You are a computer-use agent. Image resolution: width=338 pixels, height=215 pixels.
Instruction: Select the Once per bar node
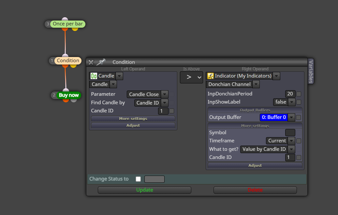click(x=68, y=24)
